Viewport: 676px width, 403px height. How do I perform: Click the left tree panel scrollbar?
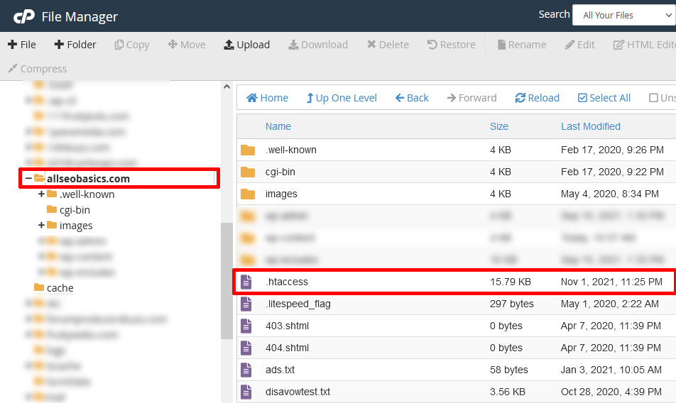tap(227, 280)
